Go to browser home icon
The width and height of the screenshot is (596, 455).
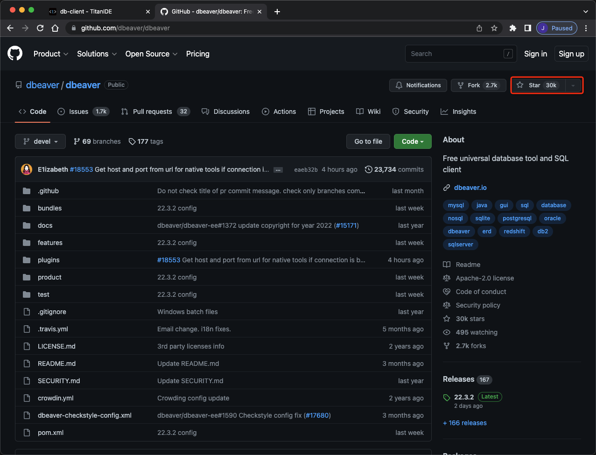(55, 28)
